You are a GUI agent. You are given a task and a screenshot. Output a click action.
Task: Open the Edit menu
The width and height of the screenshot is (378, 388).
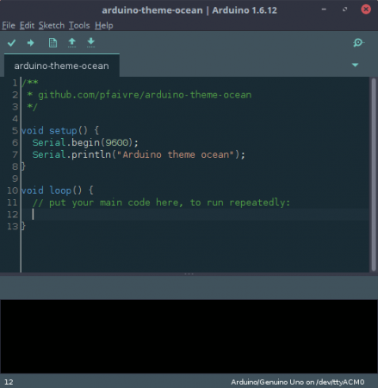click(27, 26)
